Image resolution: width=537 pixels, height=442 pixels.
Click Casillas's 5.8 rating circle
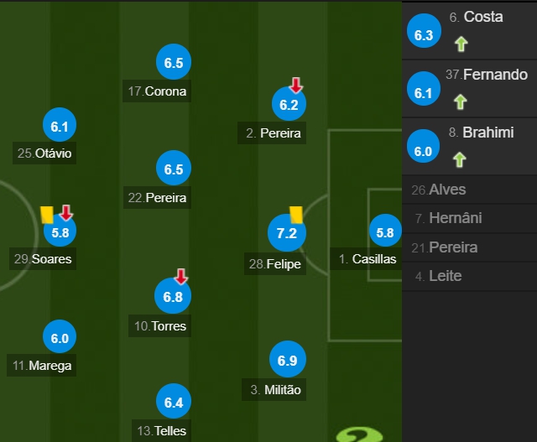(x=385, y=231)
